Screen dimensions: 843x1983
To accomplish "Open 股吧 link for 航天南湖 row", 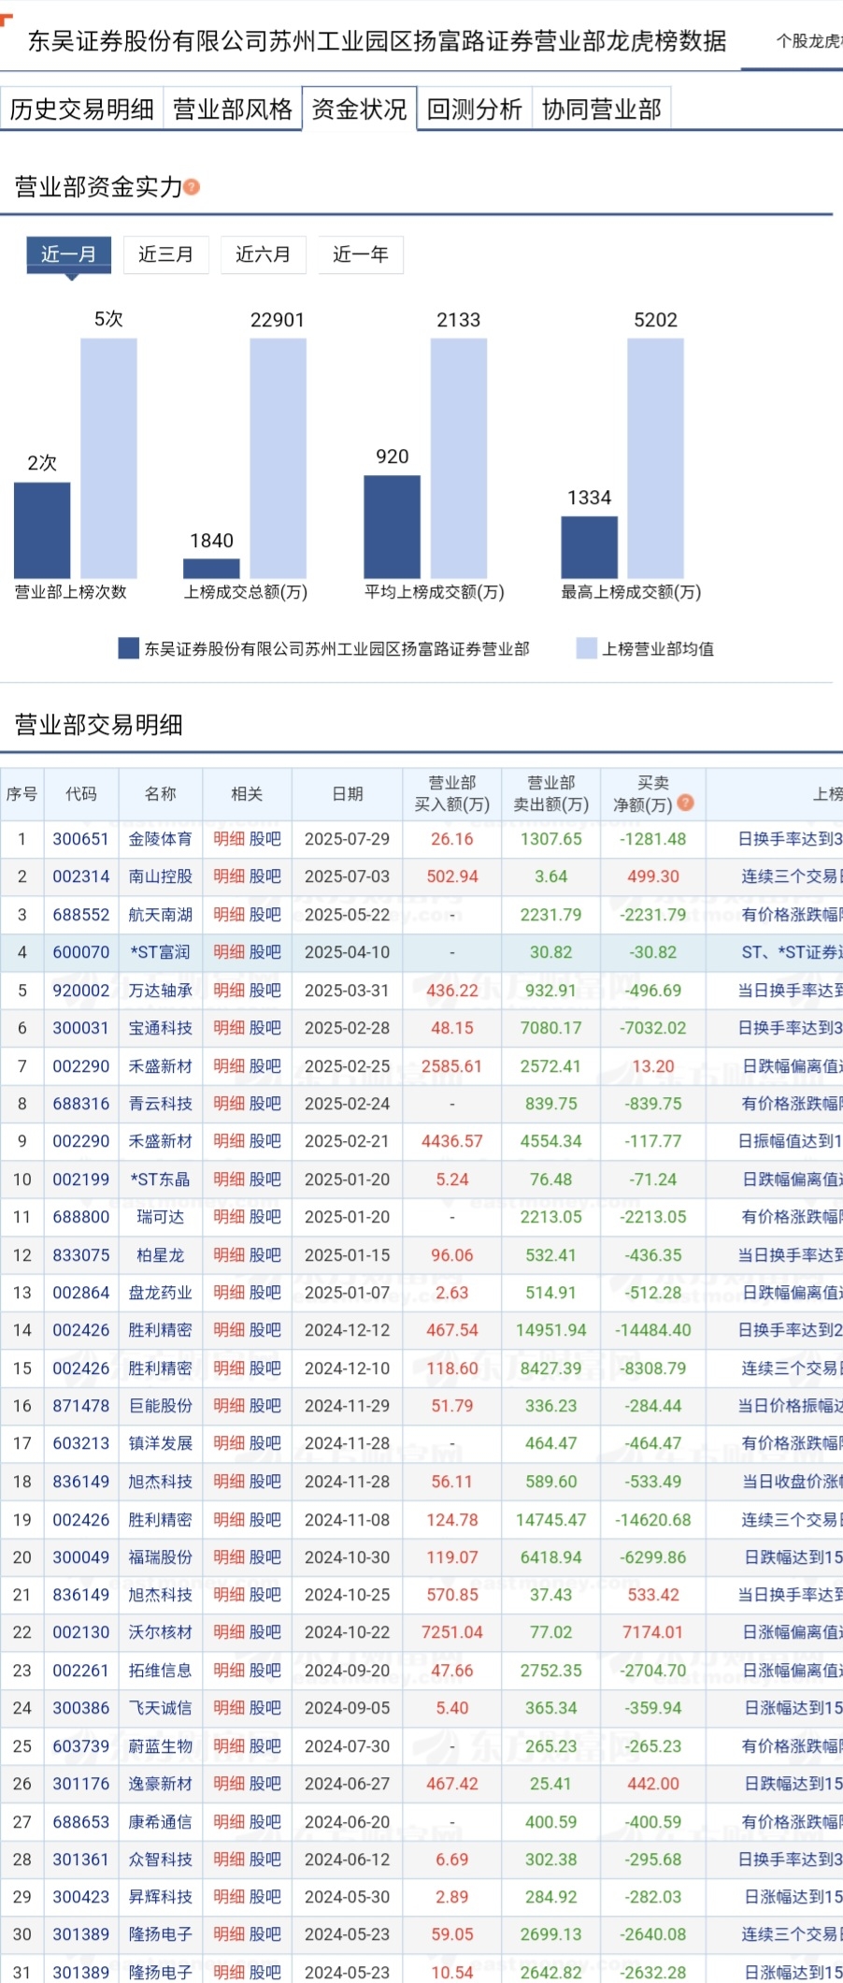I will pyautogui.click(x=265, y=915).
